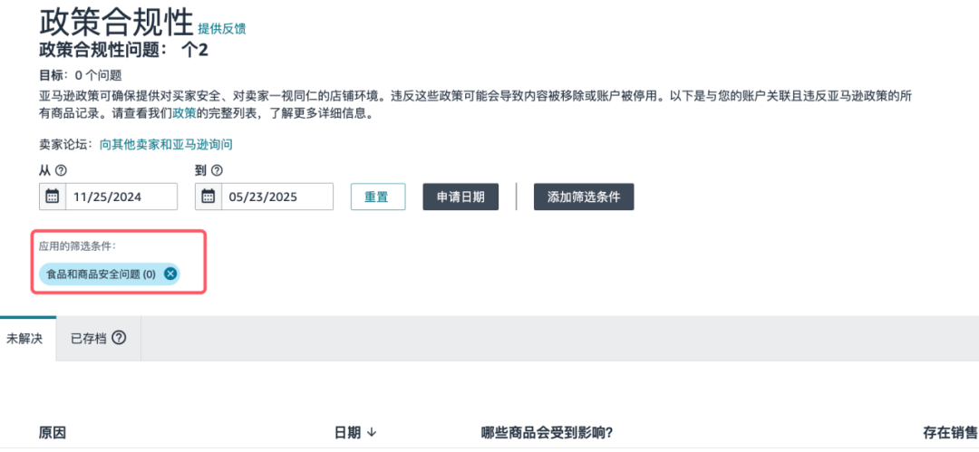Click the 提供反馈 feedback link
This screenshot has height=452, width=979.
coord(222,29)
